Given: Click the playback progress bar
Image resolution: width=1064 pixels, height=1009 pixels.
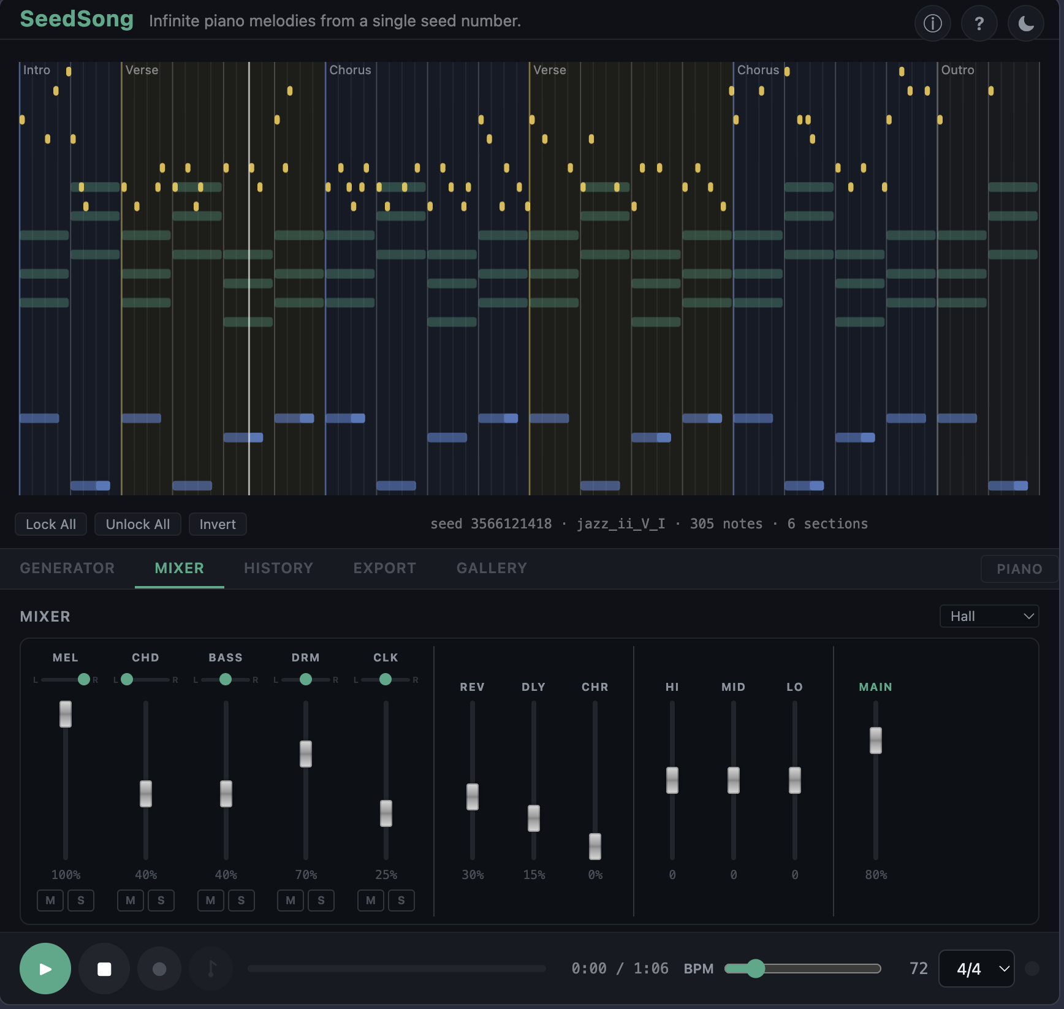Looking at the screenshot, I should (x=397, y=969).
